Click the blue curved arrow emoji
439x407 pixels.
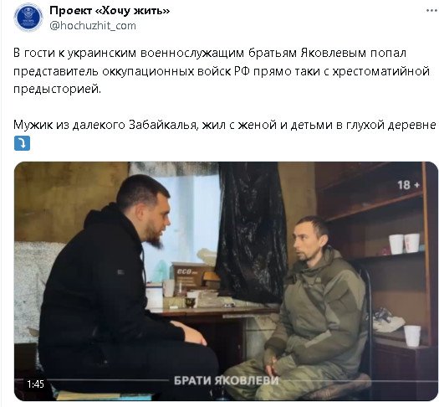(22, 143)
